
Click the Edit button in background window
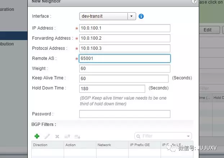210,30
